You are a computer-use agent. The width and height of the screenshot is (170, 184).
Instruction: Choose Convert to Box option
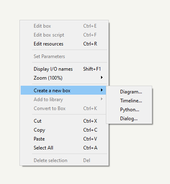tap(63, 108)
